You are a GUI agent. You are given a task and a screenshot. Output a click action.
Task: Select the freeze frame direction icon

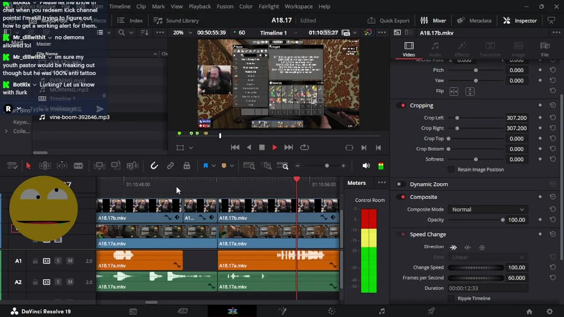coord(482,247)
